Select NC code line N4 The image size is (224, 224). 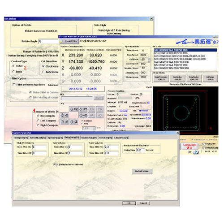185,62
